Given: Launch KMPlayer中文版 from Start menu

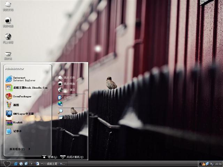Looking at the screenshot, I should click(x=20, y=114).
